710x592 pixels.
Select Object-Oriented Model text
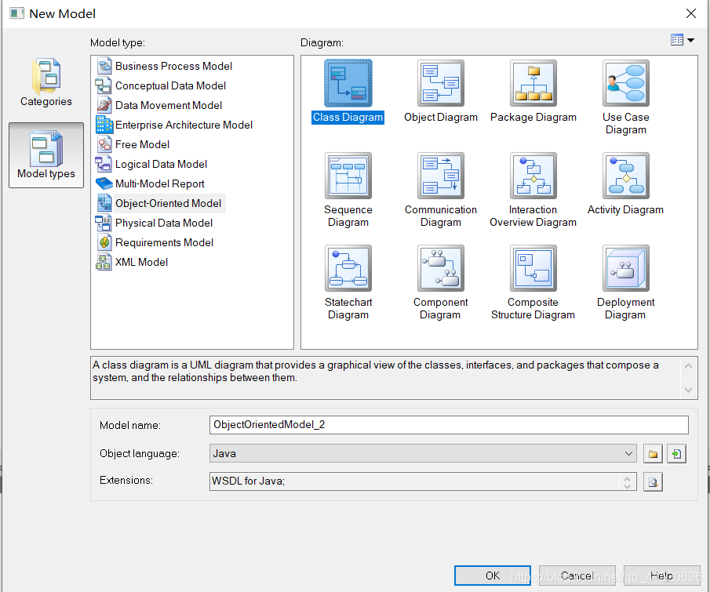pyautogui.click(x=168, y=203)
